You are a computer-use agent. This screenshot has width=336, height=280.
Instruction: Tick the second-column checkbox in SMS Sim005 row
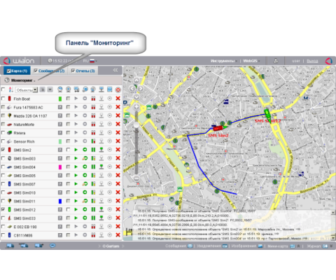(68, 175)
